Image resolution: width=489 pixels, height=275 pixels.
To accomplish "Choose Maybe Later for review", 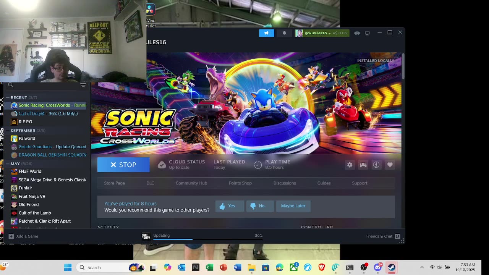I will (293, 206).
